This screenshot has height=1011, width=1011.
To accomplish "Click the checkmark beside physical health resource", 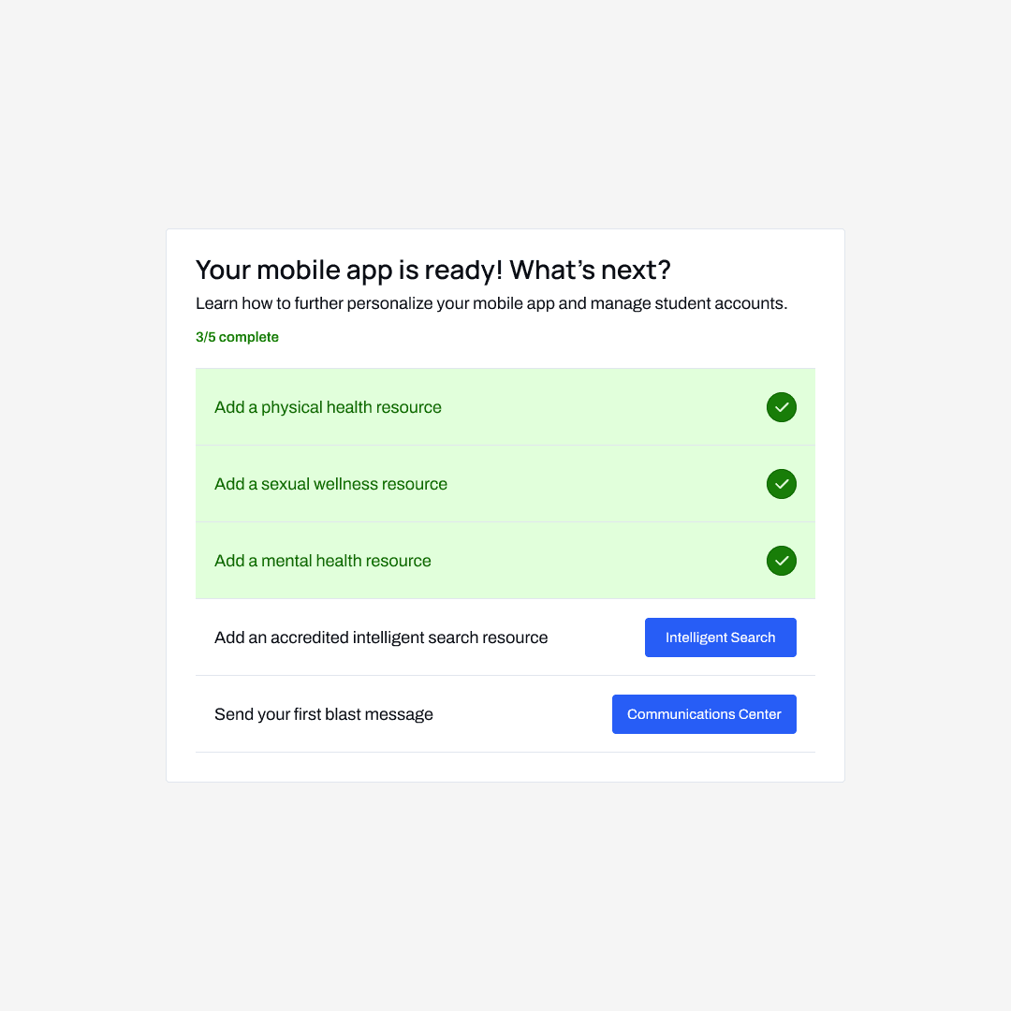I will point(782,407).
